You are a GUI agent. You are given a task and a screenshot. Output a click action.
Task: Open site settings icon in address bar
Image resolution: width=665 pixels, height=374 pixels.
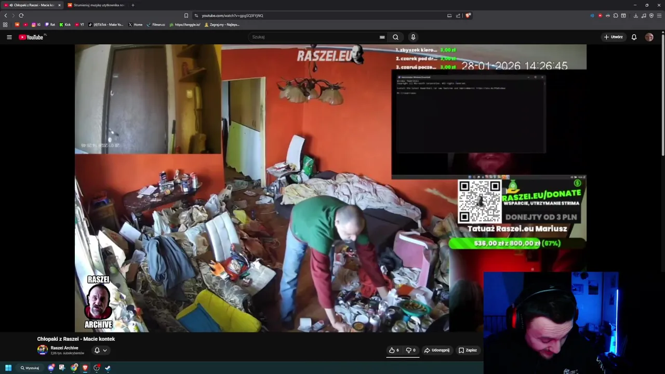196,16
